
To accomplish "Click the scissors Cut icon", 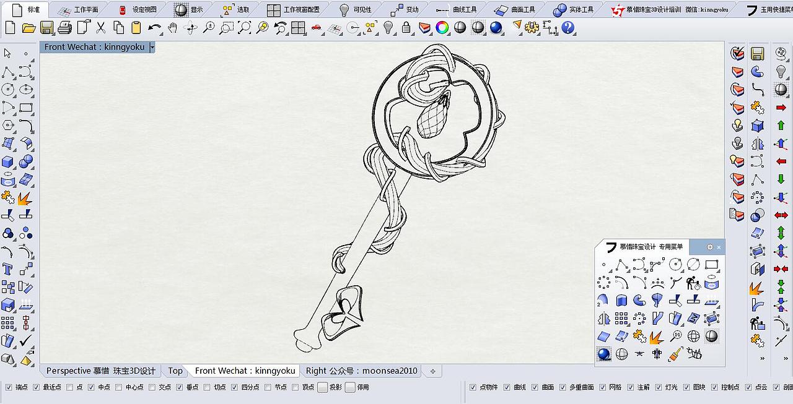I will click(101, 28).
